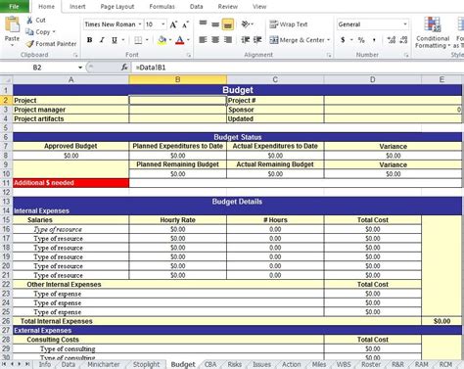Open Conditional Formatting menu

click(x=433, y=32)
